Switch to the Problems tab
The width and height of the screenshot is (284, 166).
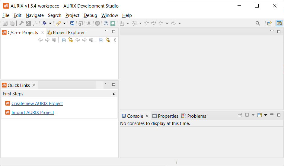click(194, 116)
